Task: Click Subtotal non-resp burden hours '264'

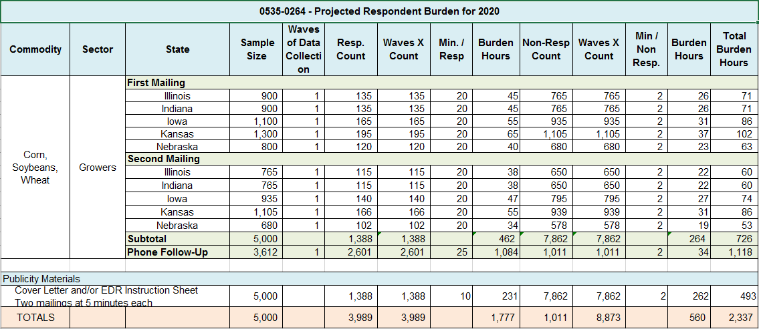Action: [x=689, y=239]
